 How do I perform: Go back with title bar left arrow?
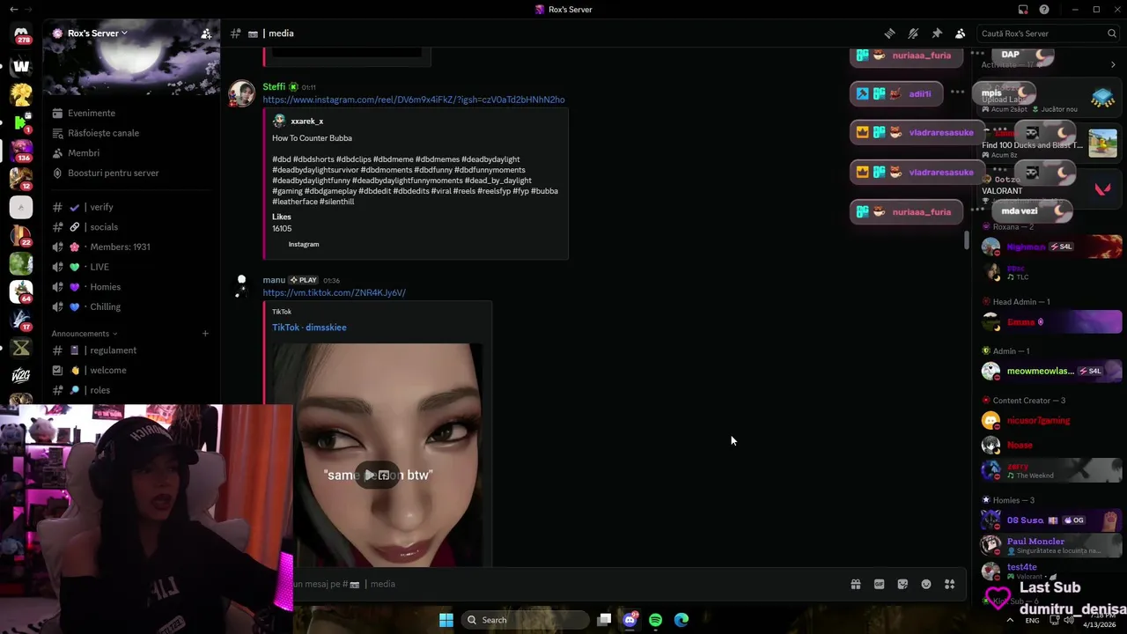click(x=13, y=9)
